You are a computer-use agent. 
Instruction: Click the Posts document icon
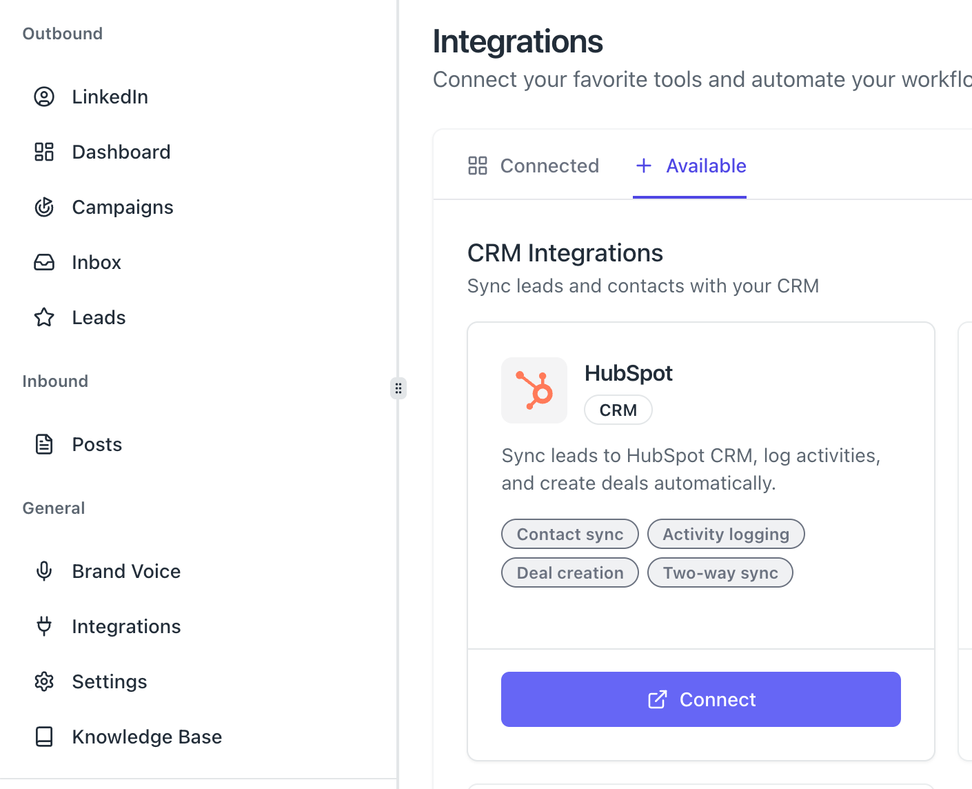tap(44, 444)
